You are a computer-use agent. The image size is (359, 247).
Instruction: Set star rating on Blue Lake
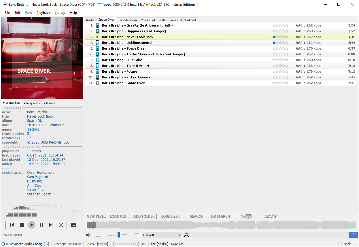(x=280, y=60)
